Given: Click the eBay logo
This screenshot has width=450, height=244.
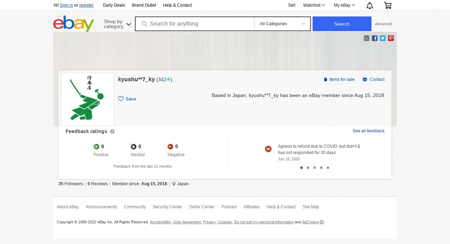Looking at the screenshot, I should pyautogui.click(x=74, y=23).
